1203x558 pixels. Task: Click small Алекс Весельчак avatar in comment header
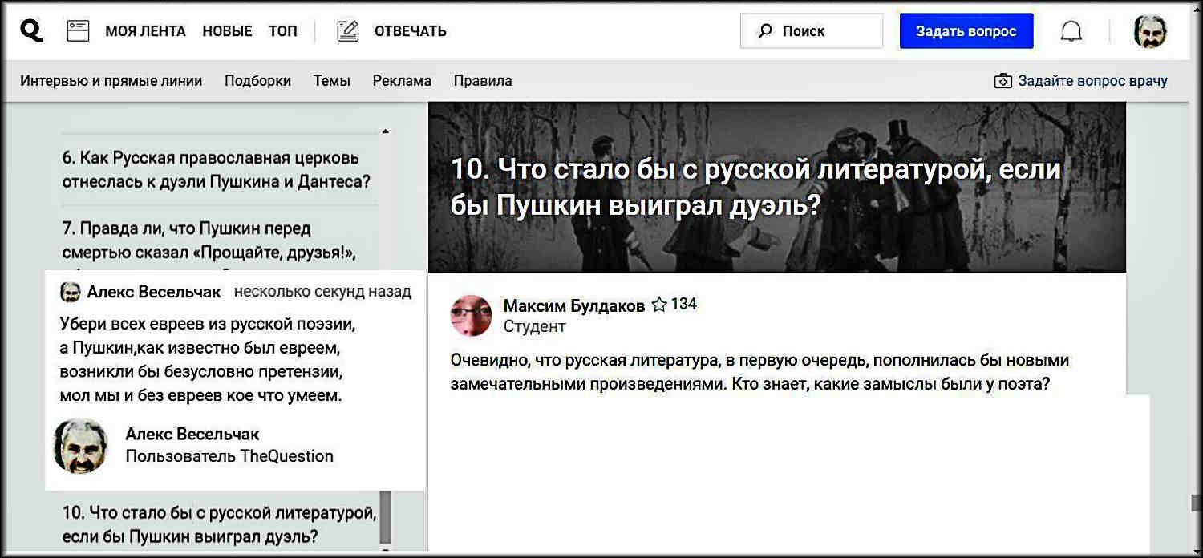click(71, 292)
